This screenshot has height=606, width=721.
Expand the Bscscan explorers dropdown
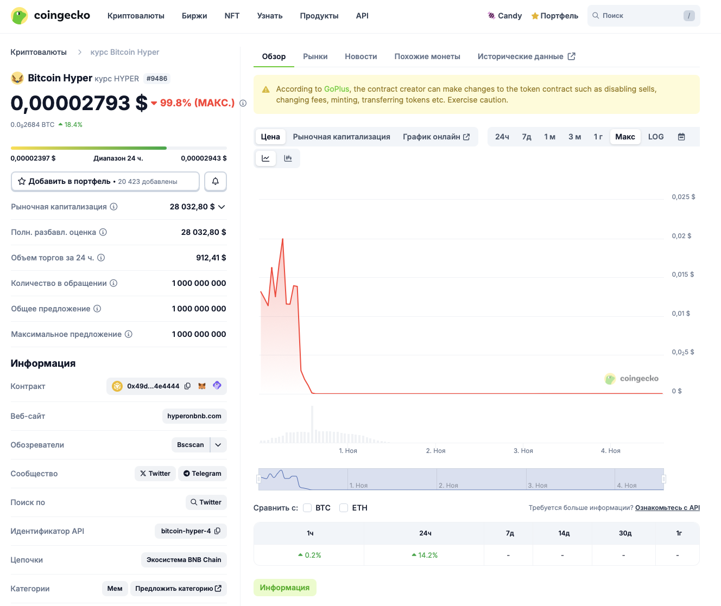click(218, 444)
